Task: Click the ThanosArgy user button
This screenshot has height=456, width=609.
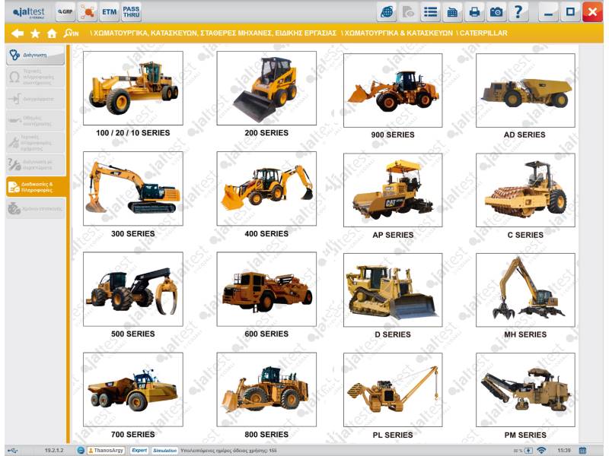Action: 106,450
